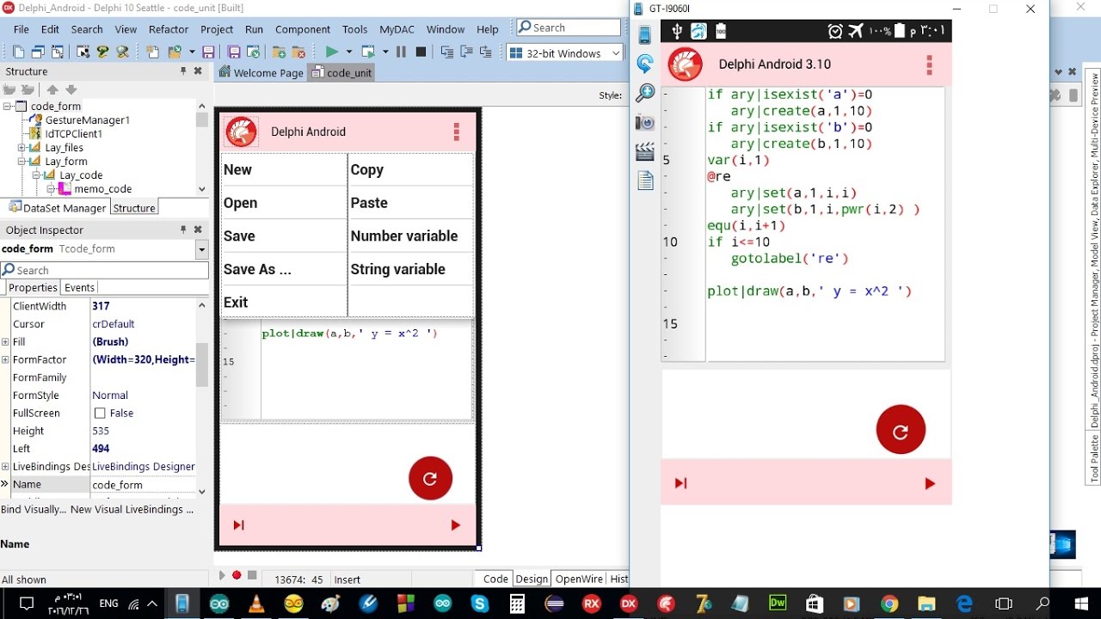Image resolution: width=1101 pixels, height=619 pixels.
Task: Click three-dot menu in phone Delphi Android app
Action: point(929,64)
